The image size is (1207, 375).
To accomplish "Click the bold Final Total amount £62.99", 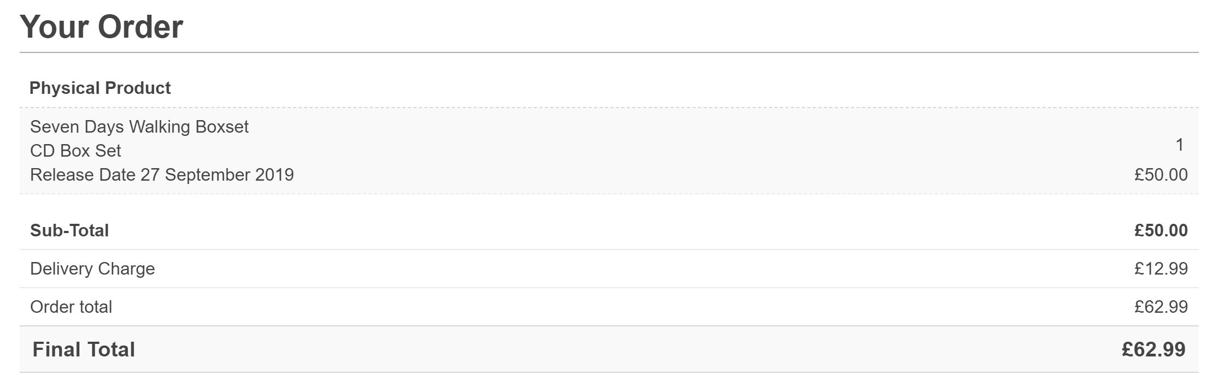I will (1154, 349).
